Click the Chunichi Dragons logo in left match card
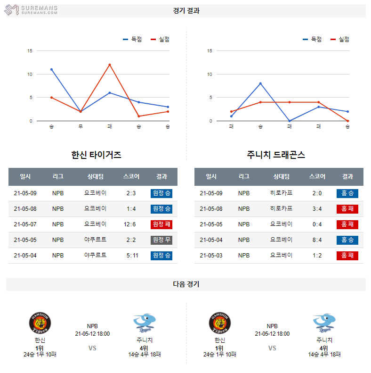The image size is (371, 373). click(144, 323)
